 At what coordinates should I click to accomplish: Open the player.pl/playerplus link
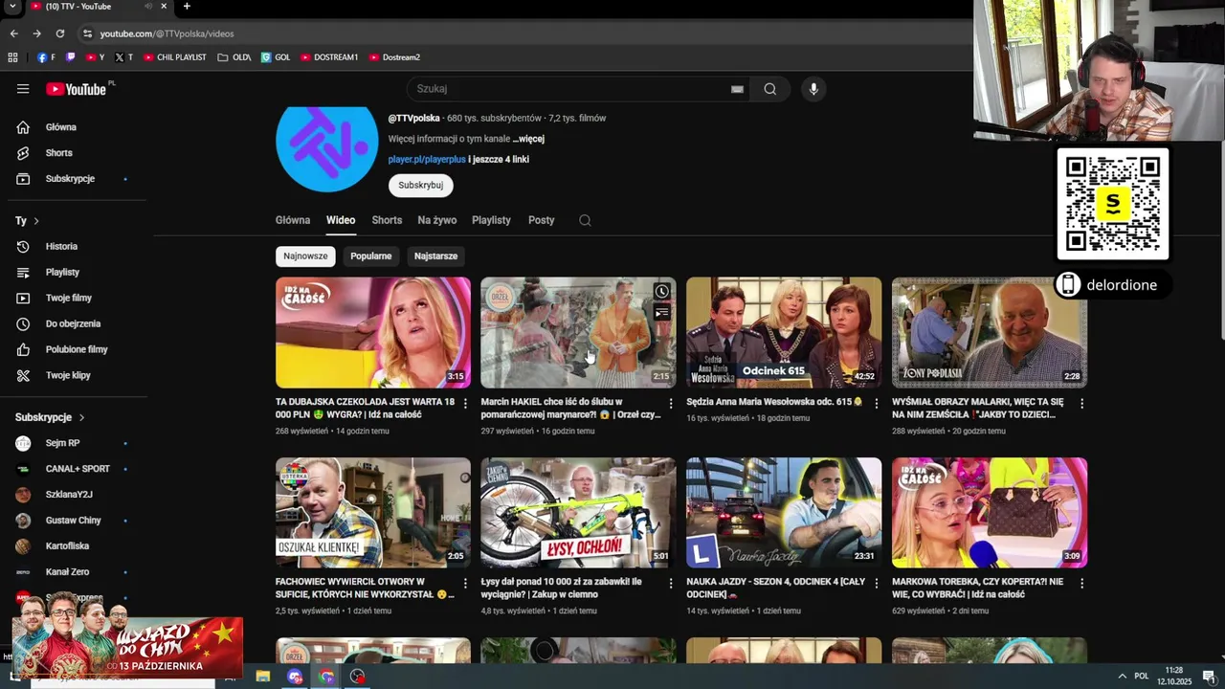pyautogui.click(x=427, y=160)
